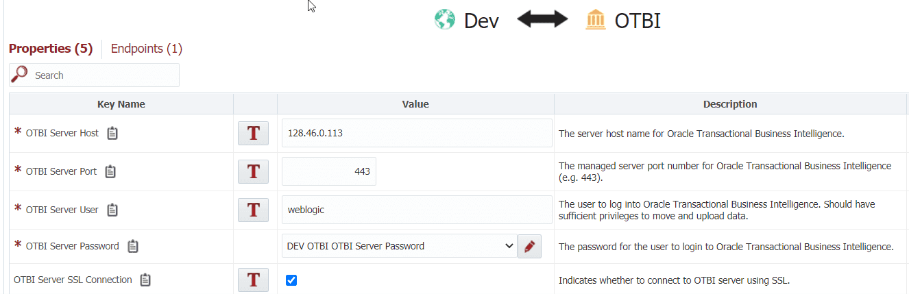Click the Value column header
The image size is (909, 294).
click(x=415, y=104)
